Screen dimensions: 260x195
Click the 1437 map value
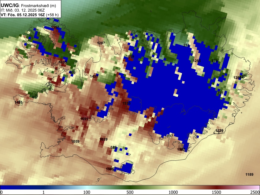click(94, 76)
